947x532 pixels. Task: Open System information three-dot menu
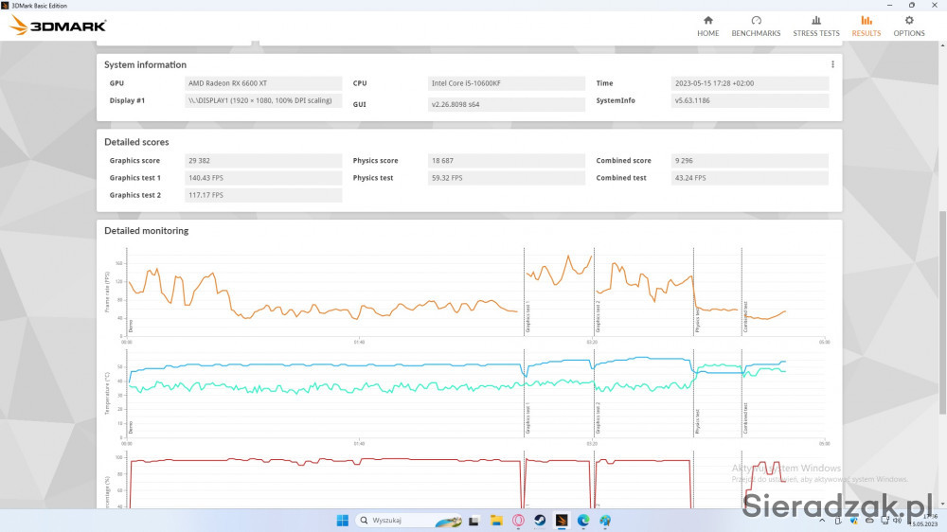[832, 64]
